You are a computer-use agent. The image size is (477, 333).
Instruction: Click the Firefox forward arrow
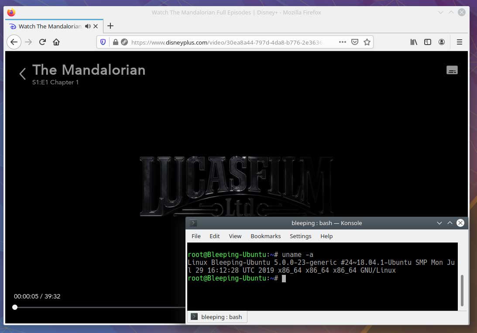(29, 42)
